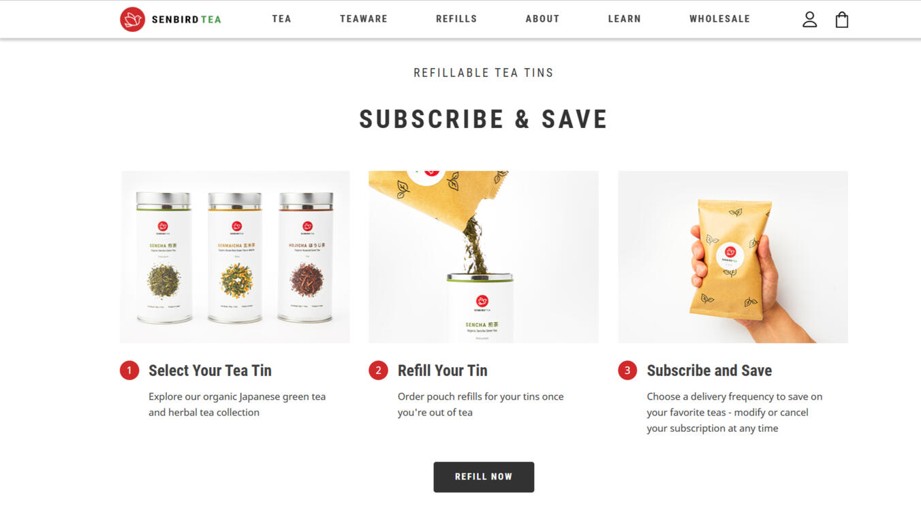
Task: Open the three tea tins image
Action: click(x=235, y=257)
